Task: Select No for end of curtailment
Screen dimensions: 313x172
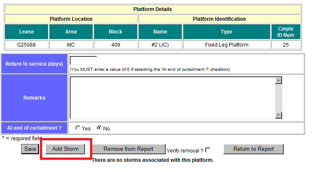Action: pyautogui.click(x=99, y=128)
